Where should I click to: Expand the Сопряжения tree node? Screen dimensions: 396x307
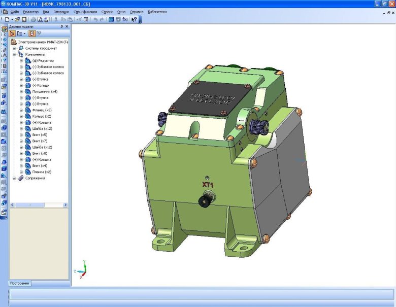14,178
